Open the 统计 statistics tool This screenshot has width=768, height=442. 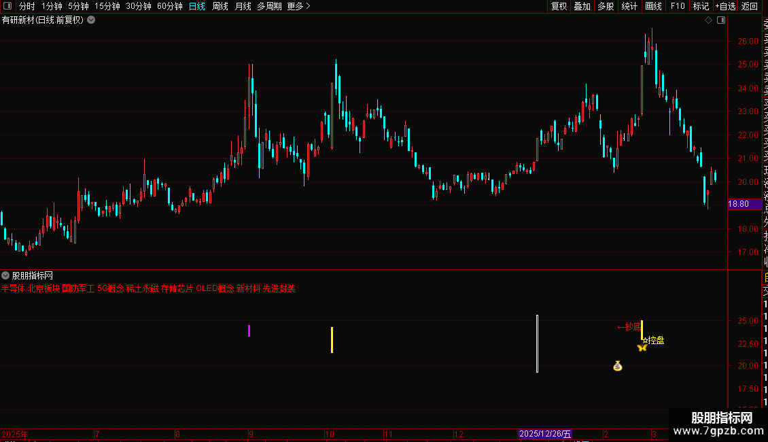click(629, 6)
